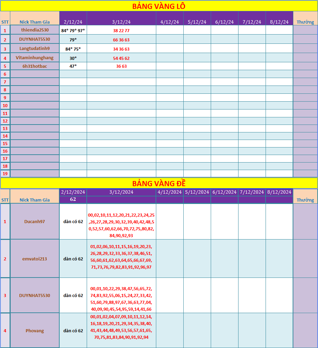Click the 'emvatoi213' nickname cell

click(x=35, y=259)
